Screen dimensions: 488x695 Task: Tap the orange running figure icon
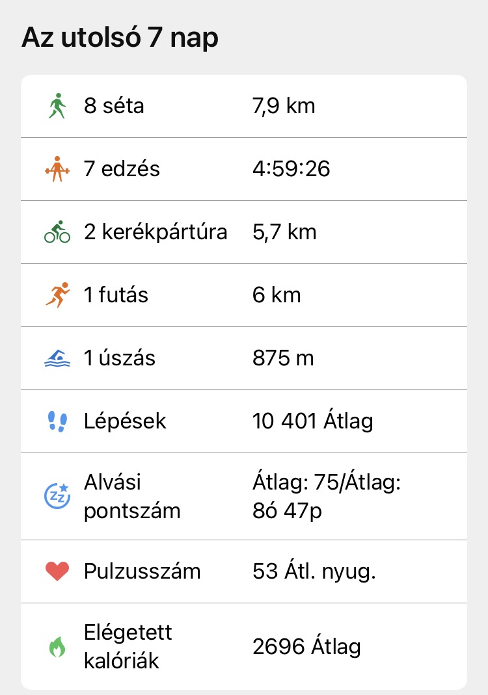pyautogui.click(x=57, y=295)
